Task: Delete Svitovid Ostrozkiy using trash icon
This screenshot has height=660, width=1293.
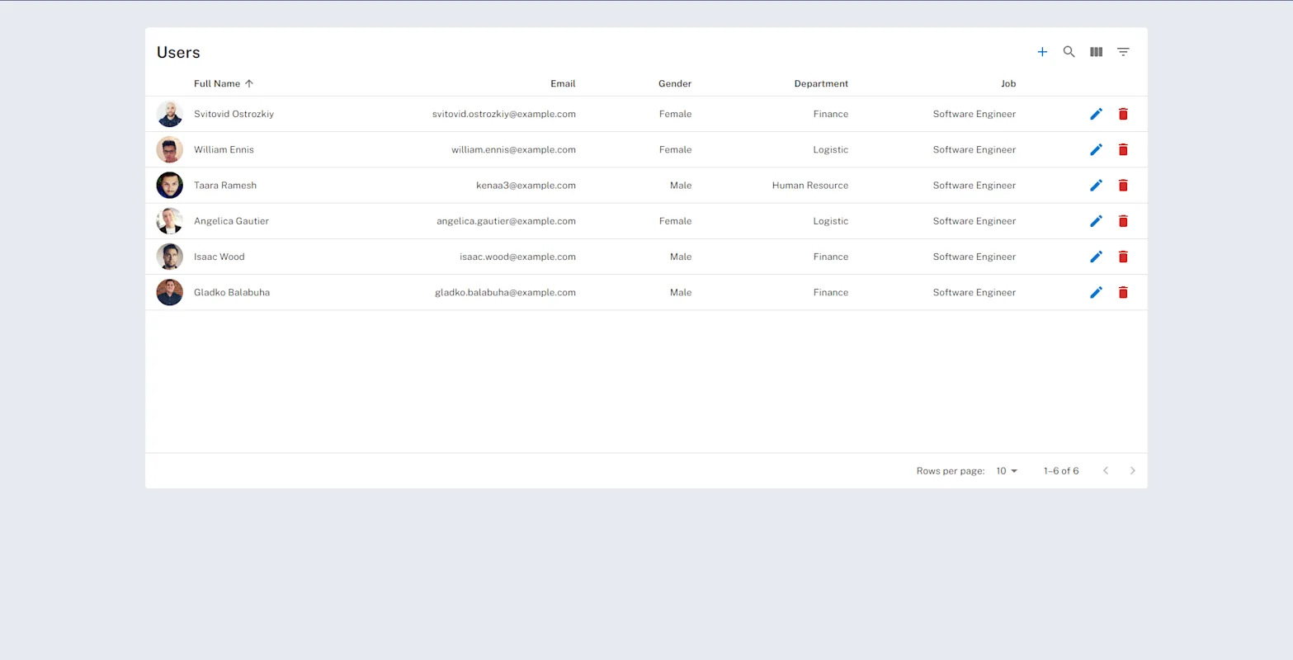Action: click(x=1123, y=114)
